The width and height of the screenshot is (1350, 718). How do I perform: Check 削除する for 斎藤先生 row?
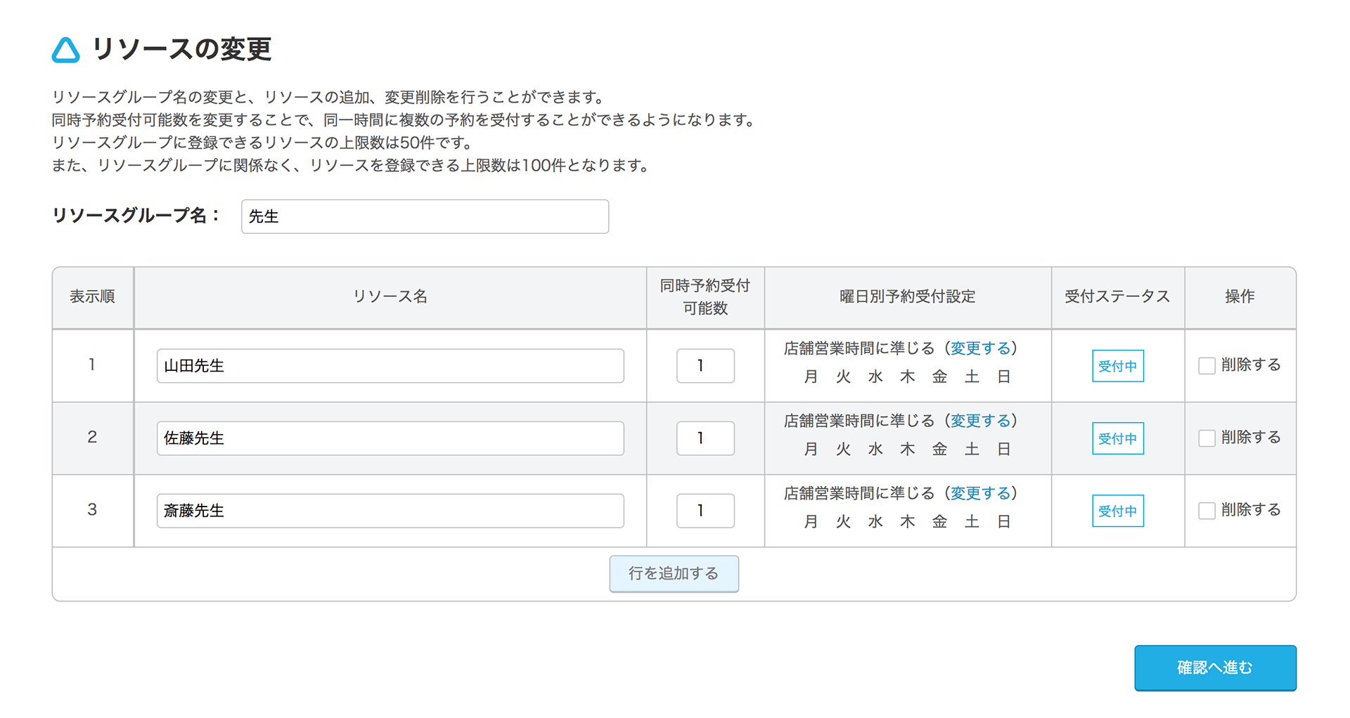click(1207, 510)
